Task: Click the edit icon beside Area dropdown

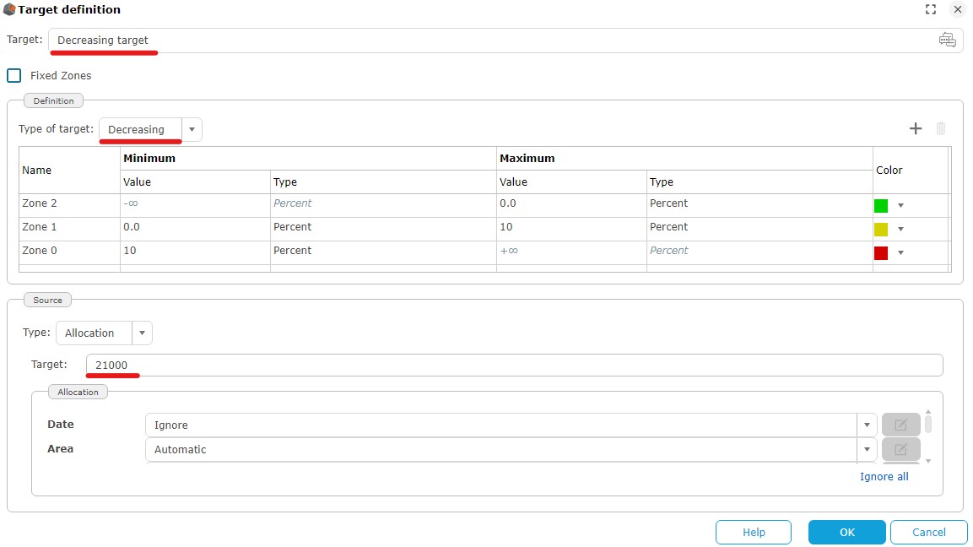Action: (900, 449)
